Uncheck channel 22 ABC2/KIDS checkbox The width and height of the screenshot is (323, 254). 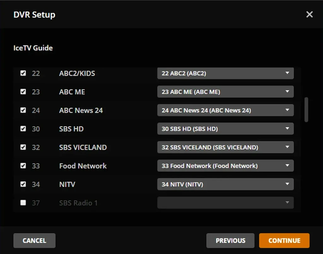click(23, 73)
